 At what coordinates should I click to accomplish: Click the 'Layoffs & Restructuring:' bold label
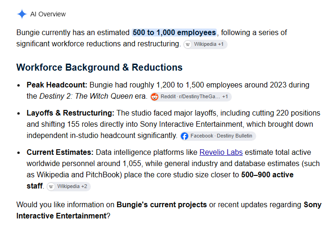pyautogui.click(x=70, y=113)
